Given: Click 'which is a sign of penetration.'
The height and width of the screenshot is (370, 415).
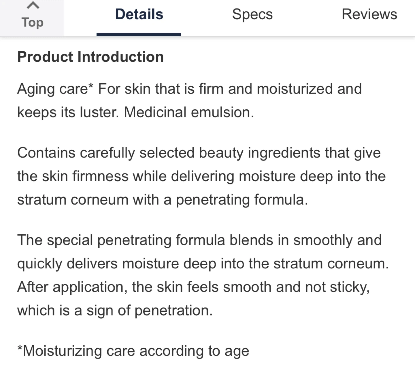Looking at the screenshot, I should 115,311.
